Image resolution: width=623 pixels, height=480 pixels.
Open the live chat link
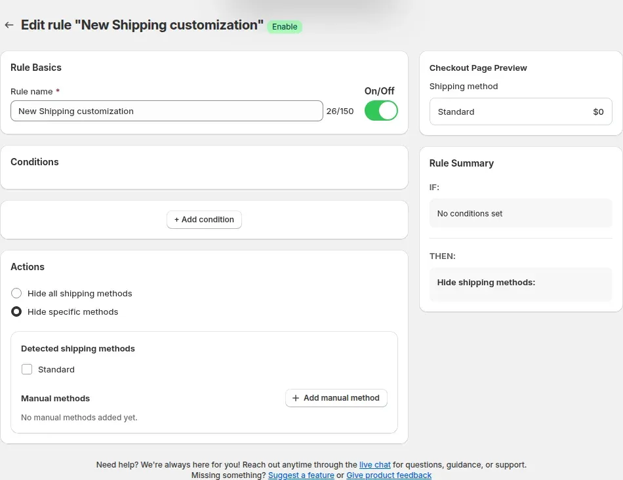(374, 464)
